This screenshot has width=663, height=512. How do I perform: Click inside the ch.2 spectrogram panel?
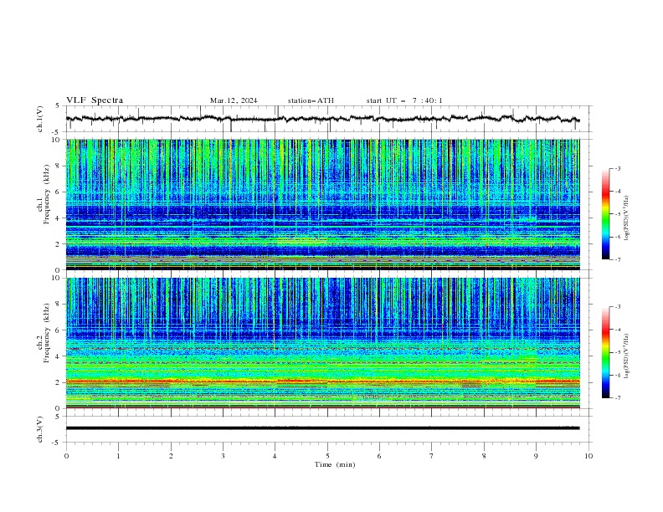(322, 343)
